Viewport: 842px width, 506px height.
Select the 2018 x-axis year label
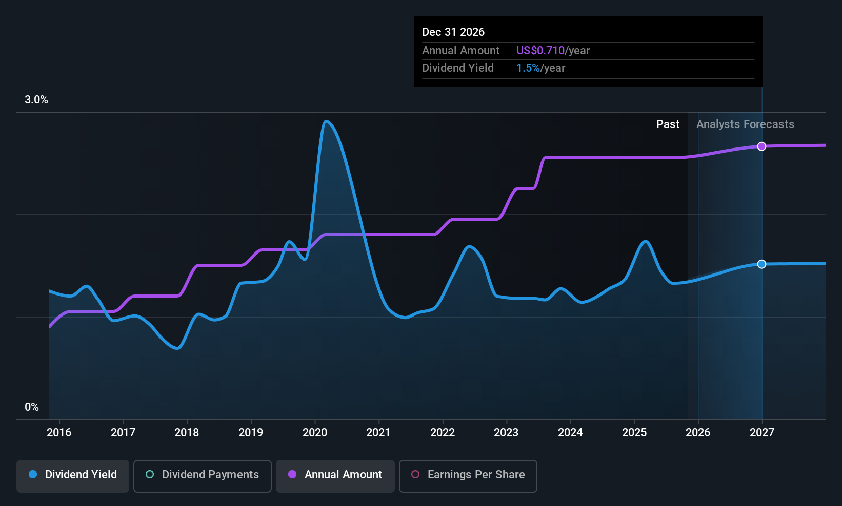click(187, 433)
